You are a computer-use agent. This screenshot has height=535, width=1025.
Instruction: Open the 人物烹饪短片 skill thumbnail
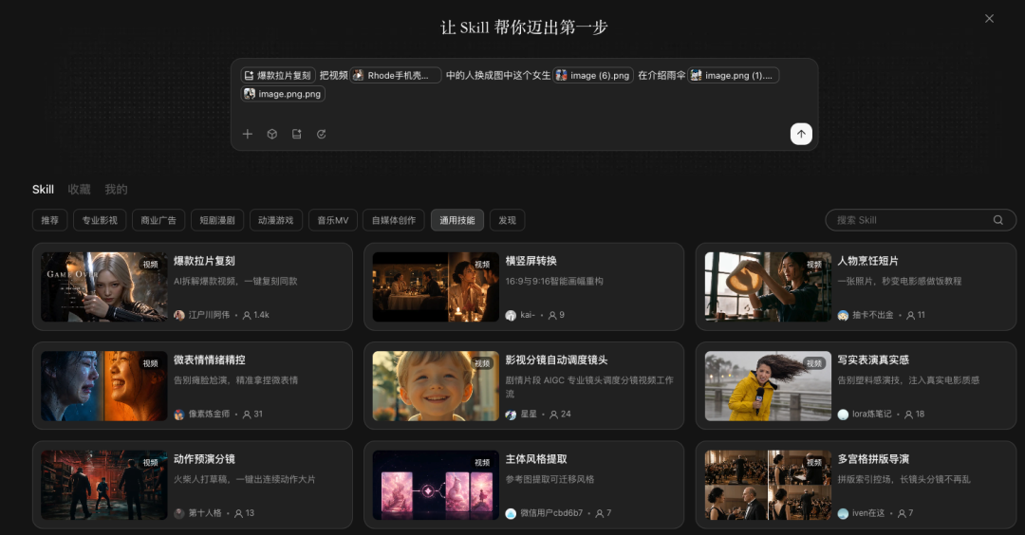(x=768, y=286)
